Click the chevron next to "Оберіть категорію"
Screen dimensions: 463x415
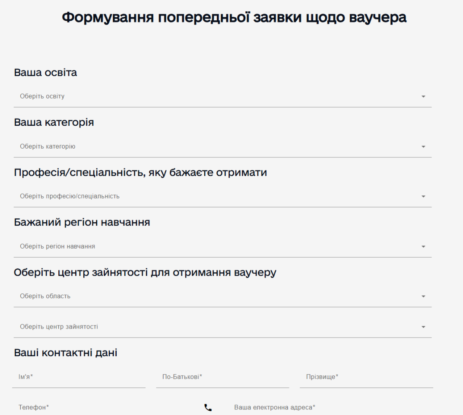(x=424, y=147)
